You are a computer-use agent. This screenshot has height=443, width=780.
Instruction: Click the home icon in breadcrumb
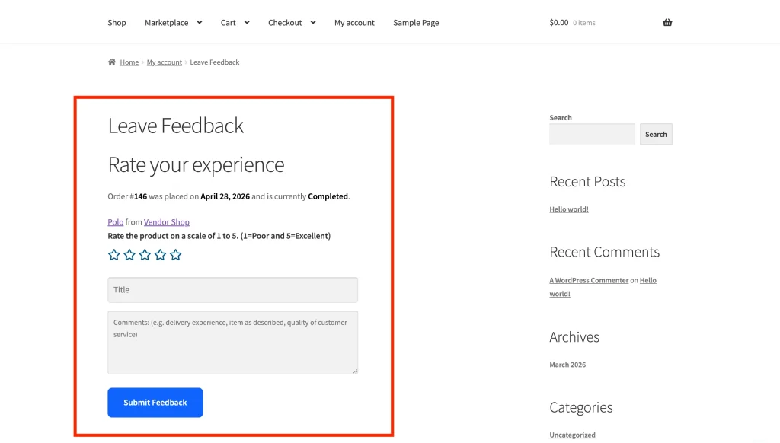tap(112, 62)
